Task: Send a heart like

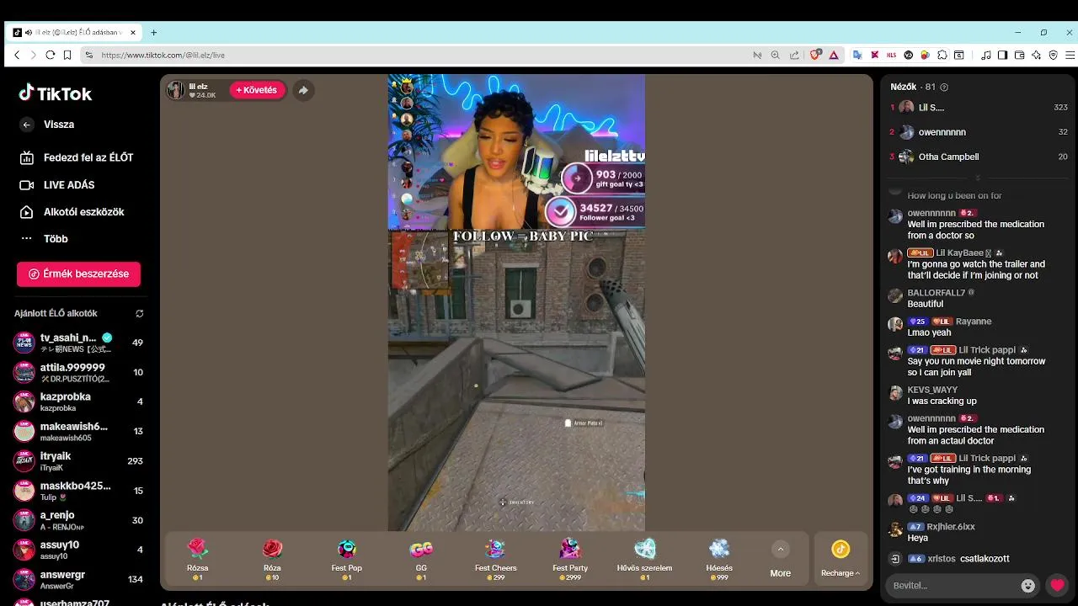Action: (1057, 586)
